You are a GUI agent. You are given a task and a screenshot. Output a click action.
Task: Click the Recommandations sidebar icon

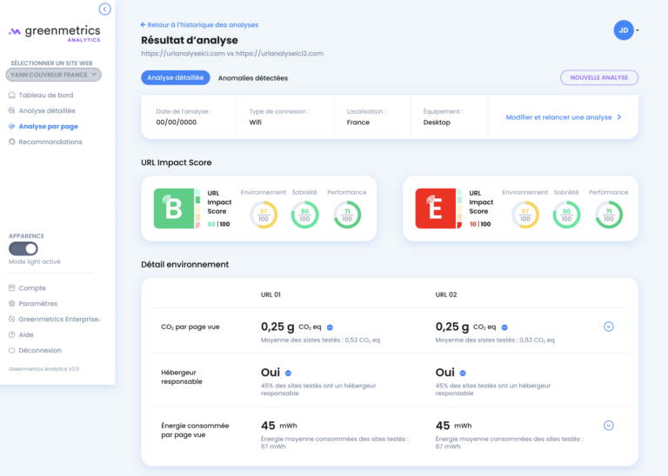[x=12, y=142]
